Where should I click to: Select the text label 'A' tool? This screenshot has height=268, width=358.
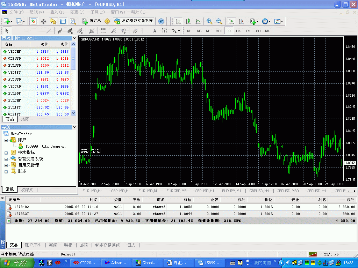pyautogui.click(x=155, y=31)
